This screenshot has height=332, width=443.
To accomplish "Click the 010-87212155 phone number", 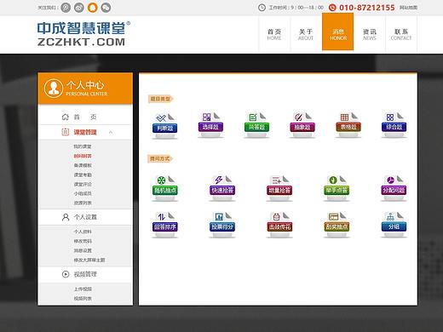I will pos(367,8).
